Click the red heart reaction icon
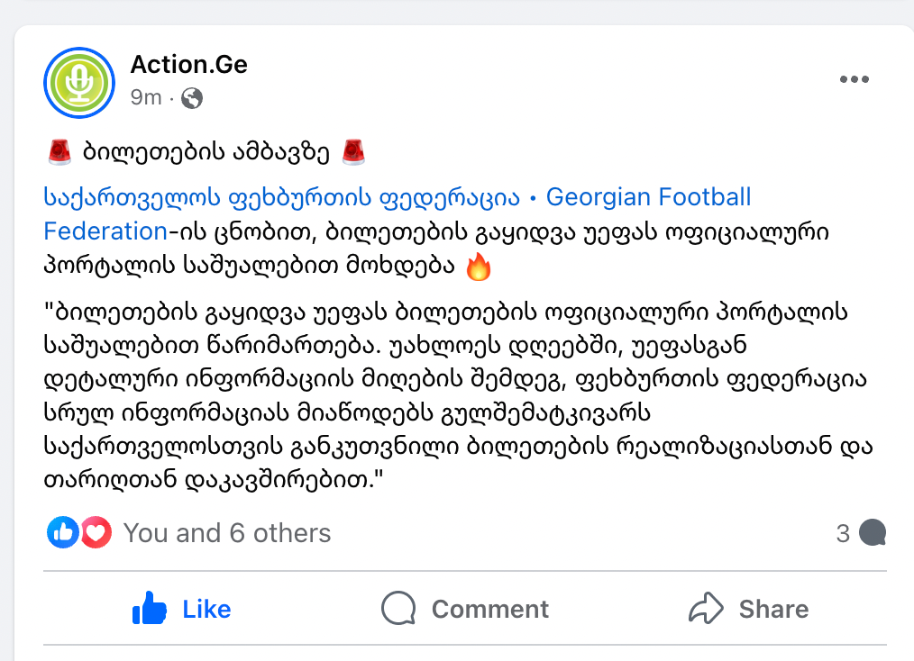Viewport: 914px width, 661px height. coord(96,533)
